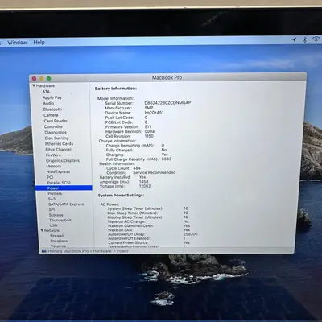Select ATA in the sidebar
The image size is (322, 322).
(x=46, y=92)
